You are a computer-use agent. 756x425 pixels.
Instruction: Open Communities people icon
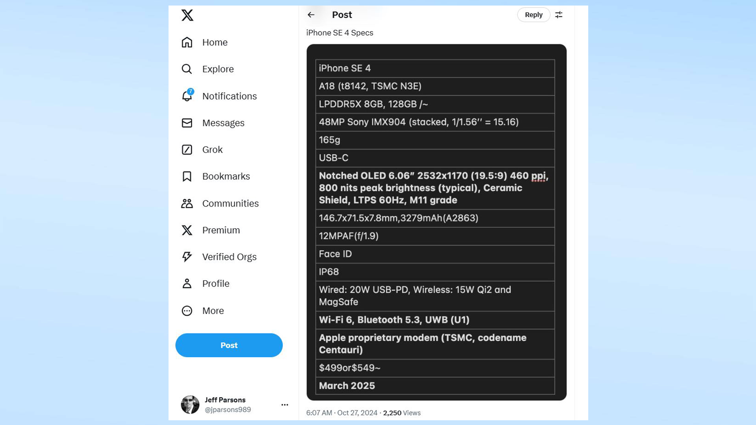[x=187, y=203]
